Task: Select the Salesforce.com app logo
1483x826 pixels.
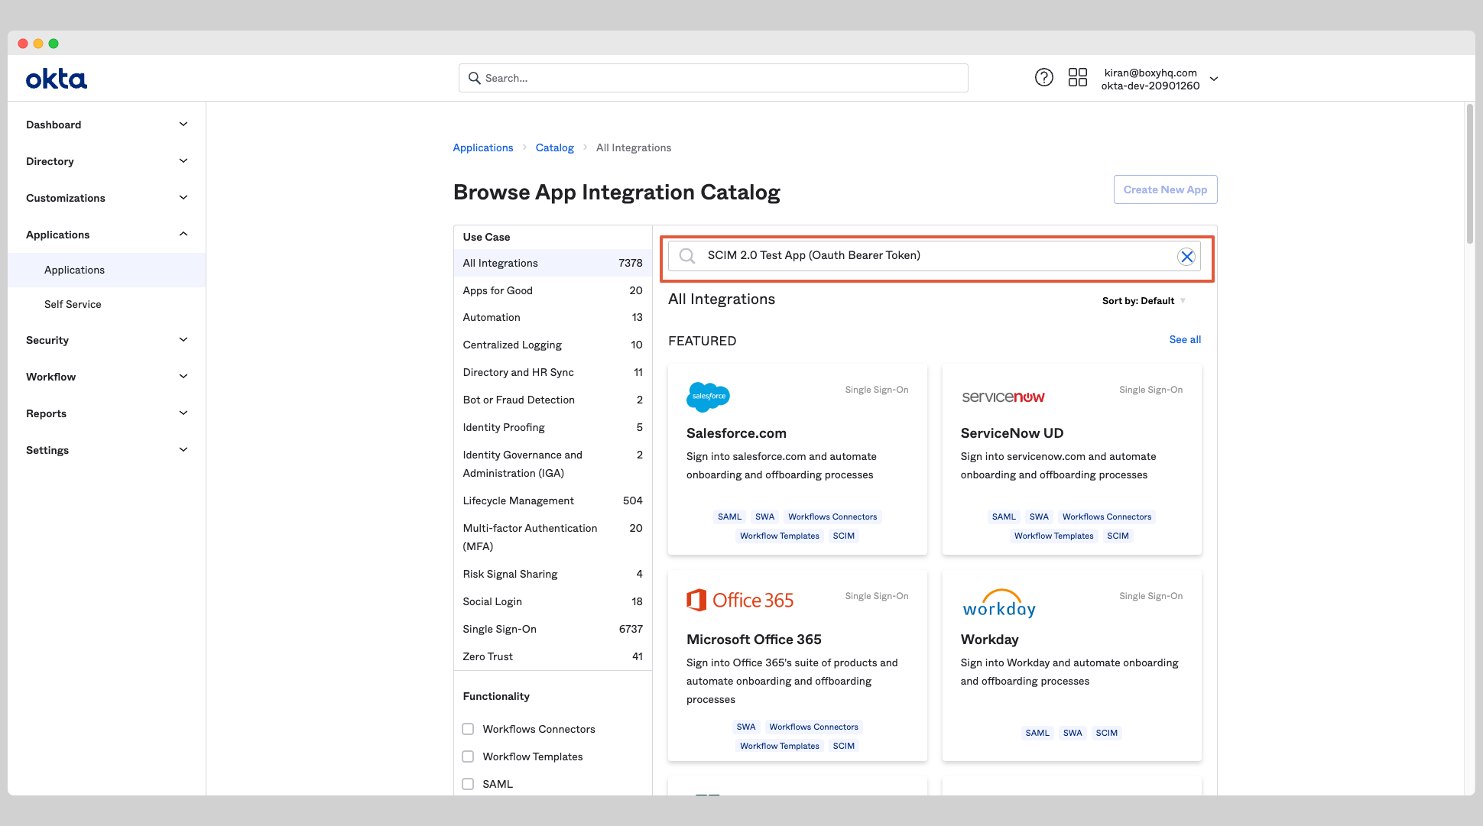Action: click(x=708, y=397)
